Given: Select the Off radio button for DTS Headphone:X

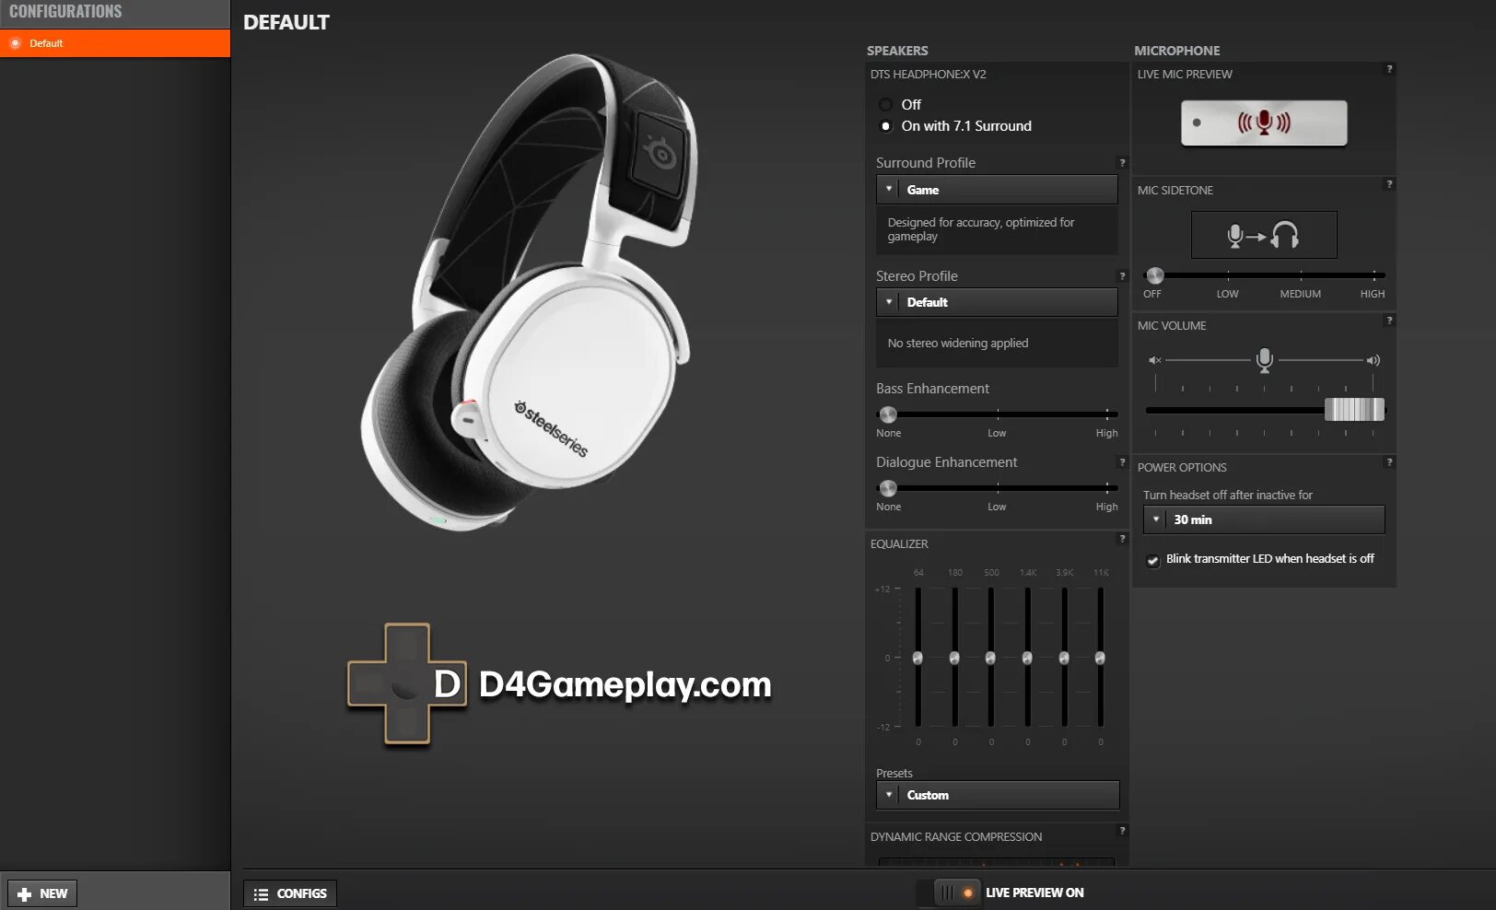Looking at the screenshot, I should (x=885, y=105).
